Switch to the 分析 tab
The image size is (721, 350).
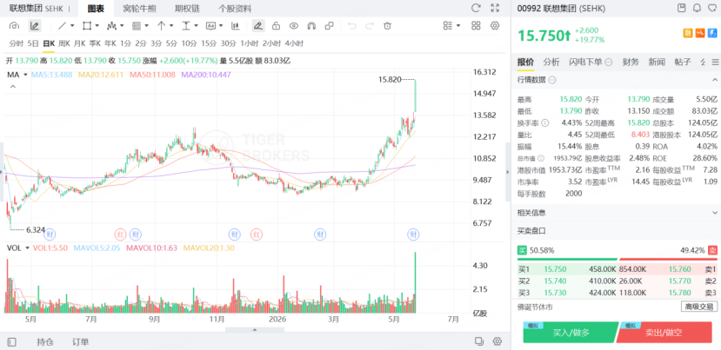coord(551,62)
